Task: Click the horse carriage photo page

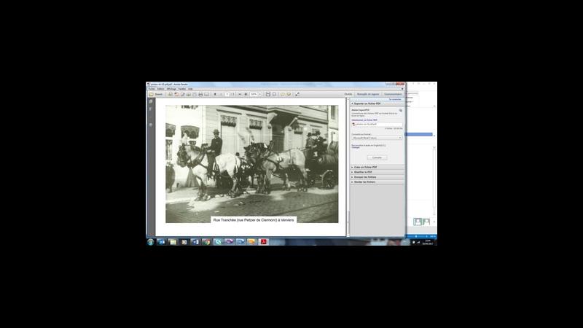Action: coord(251,164)
